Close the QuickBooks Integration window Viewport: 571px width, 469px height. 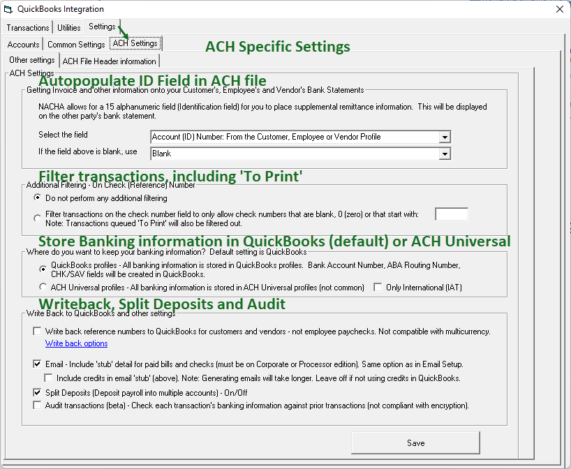pyautogui.click(x=558, y=9)
